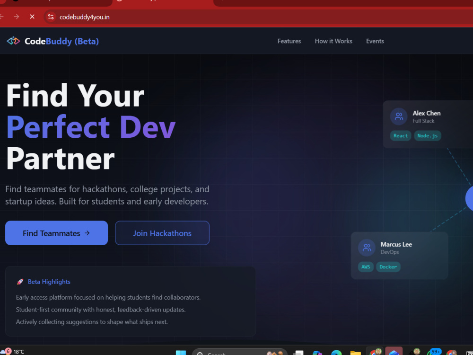This screenshot has height=355, width=473.
Task: Click the Docker skill tag
Action: tap(388, 267)
